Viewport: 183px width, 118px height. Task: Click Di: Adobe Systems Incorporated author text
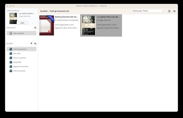(x=67, y=20)
